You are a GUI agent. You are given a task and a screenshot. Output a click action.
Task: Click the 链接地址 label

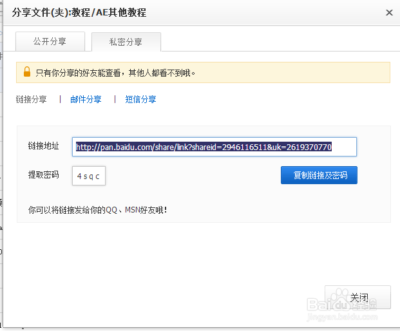(43, 146)
